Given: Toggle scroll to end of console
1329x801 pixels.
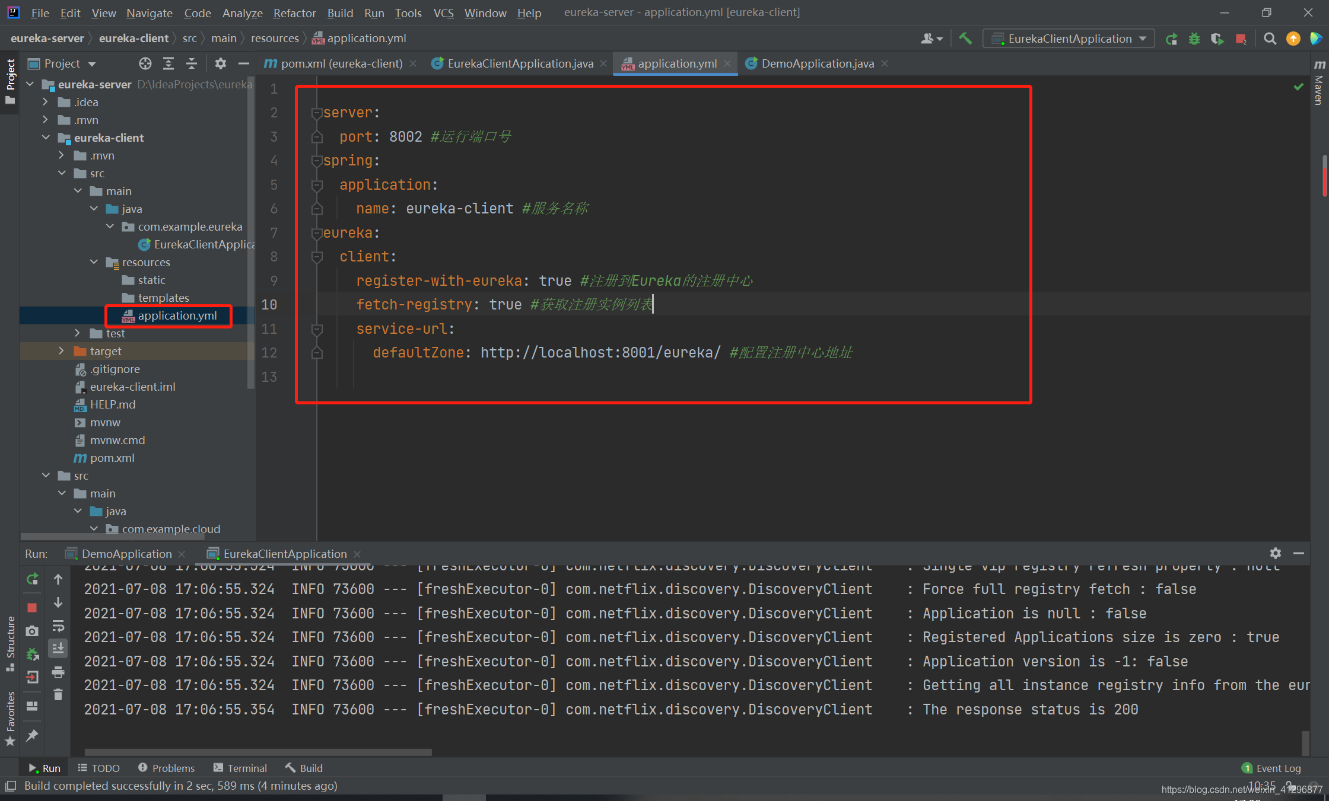Looking at the screenshot, I should tap(58, 649).
